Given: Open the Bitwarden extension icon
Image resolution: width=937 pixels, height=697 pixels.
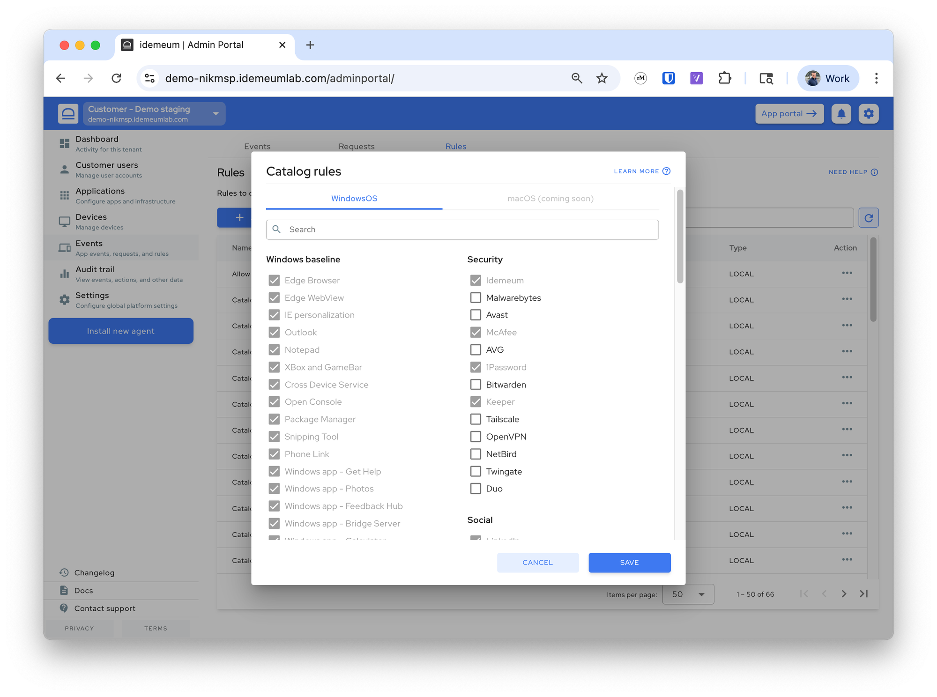Looking at the screenshot, I should pos(669,78).
